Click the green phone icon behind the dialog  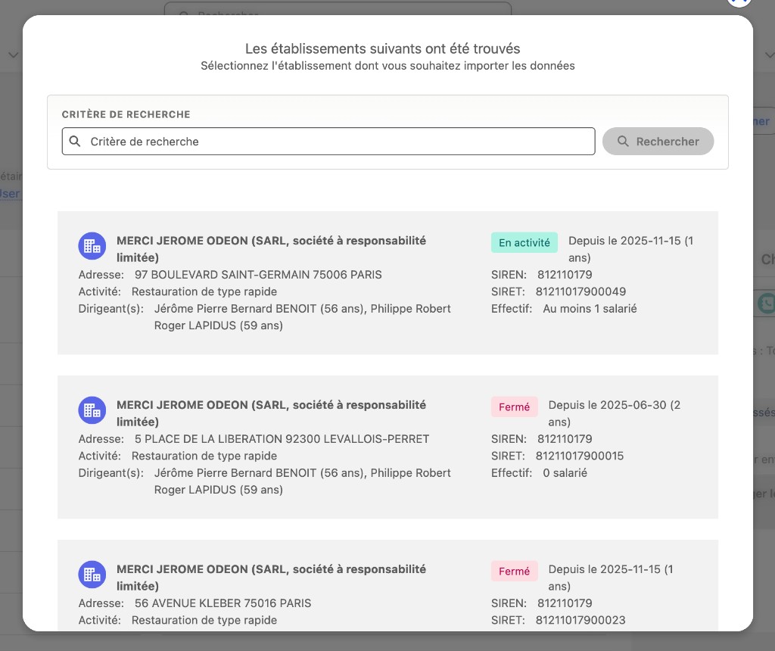(x=766, y=303)
